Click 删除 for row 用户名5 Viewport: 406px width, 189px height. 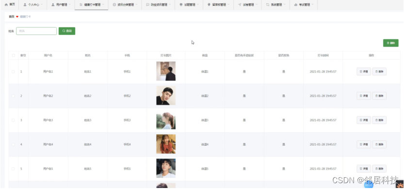(x=379, y=169)
